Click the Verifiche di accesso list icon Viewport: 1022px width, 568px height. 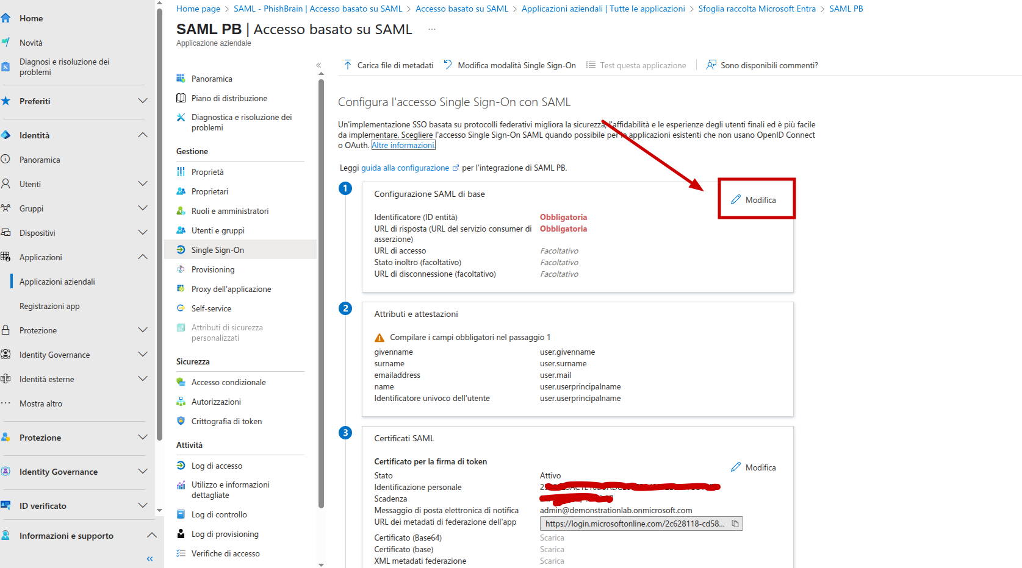click(181, 553)
